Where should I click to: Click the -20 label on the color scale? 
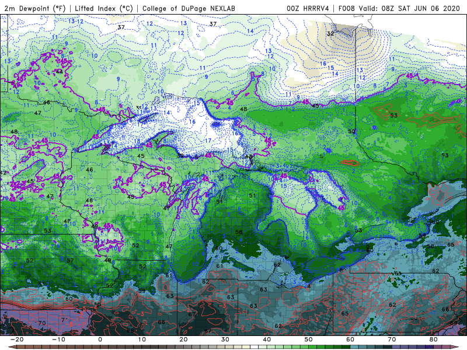click(x=17, y=339)
